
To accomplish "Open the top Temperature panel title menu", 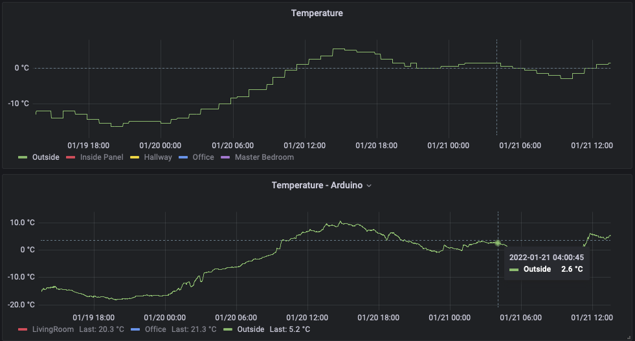I will tap(317, 13).
